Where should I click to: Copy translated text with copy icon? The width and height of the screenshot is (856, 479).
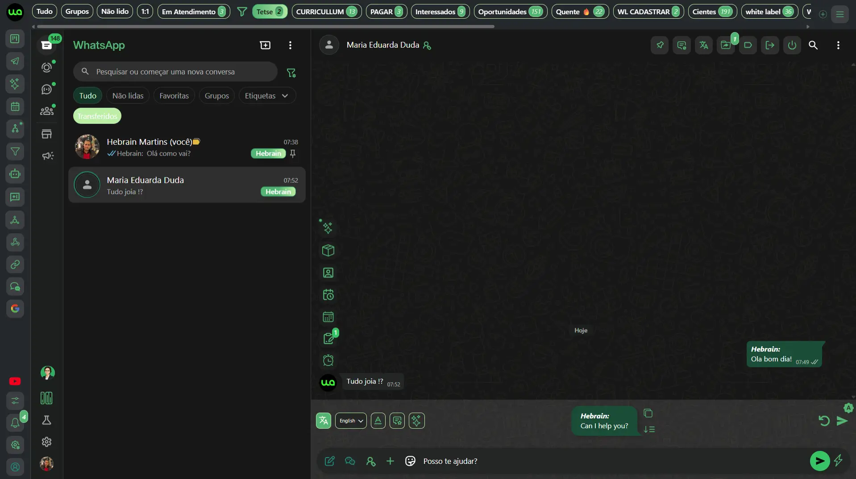pyautogui.click(x=648, y=413)
